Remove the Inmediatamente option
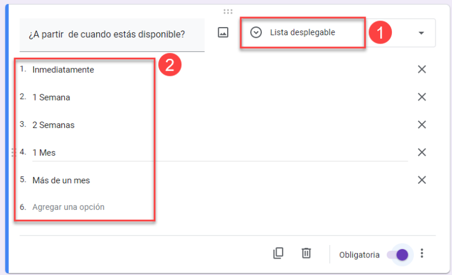The width and height of the screenshot is (452, 275). (422, 69)
